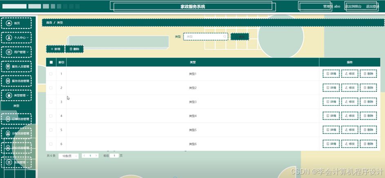
Task: Click the 分配信息管理 sidebar icon
Action: [8, 134]
